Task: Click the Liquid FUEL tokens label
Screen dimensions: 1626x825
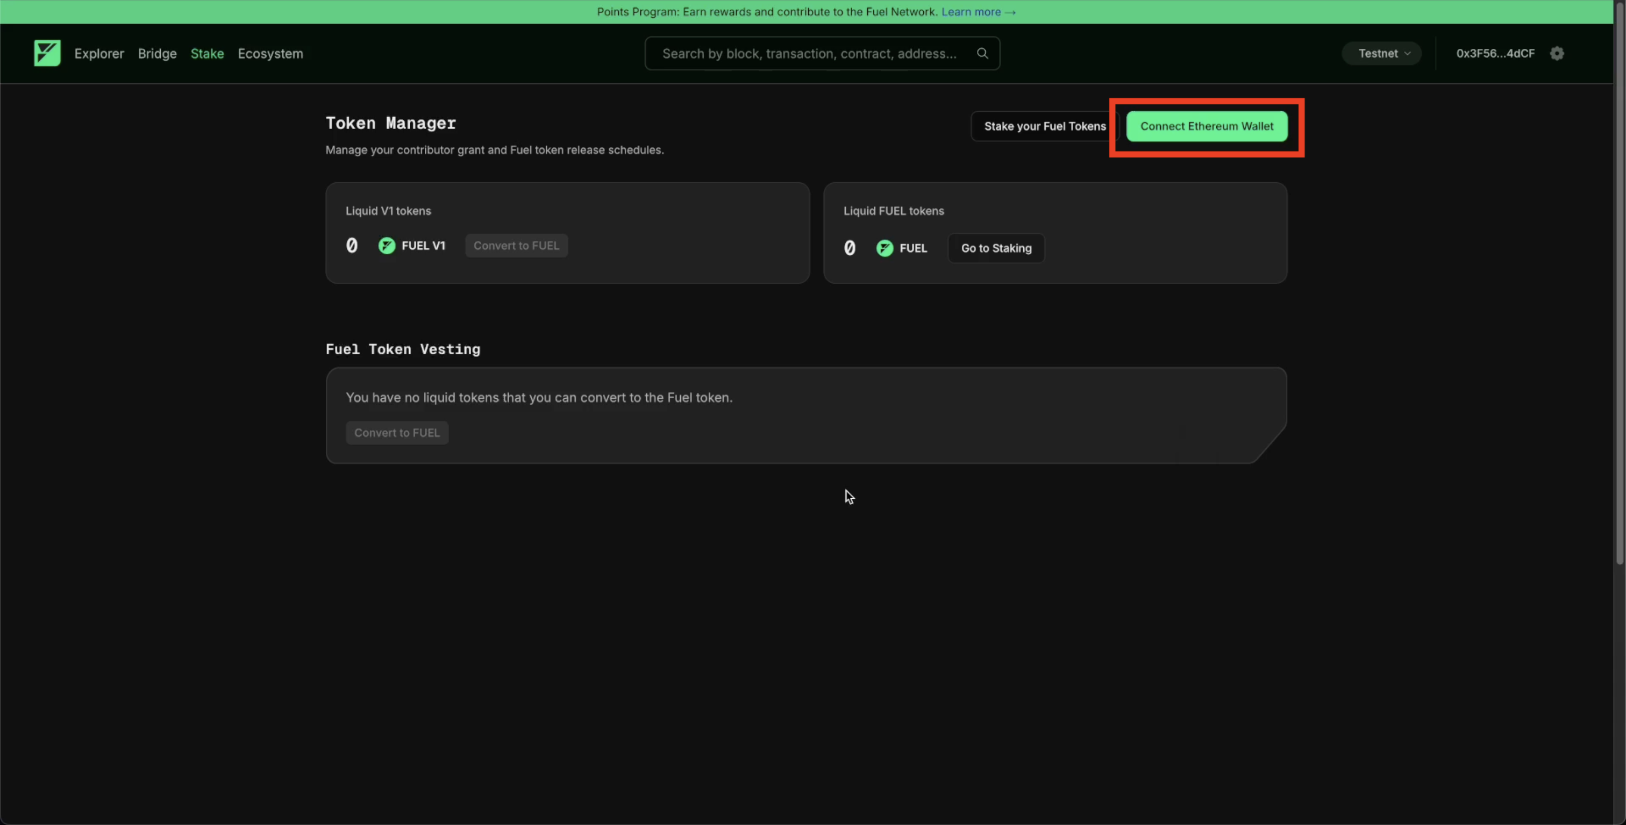Action: [894, 211]
